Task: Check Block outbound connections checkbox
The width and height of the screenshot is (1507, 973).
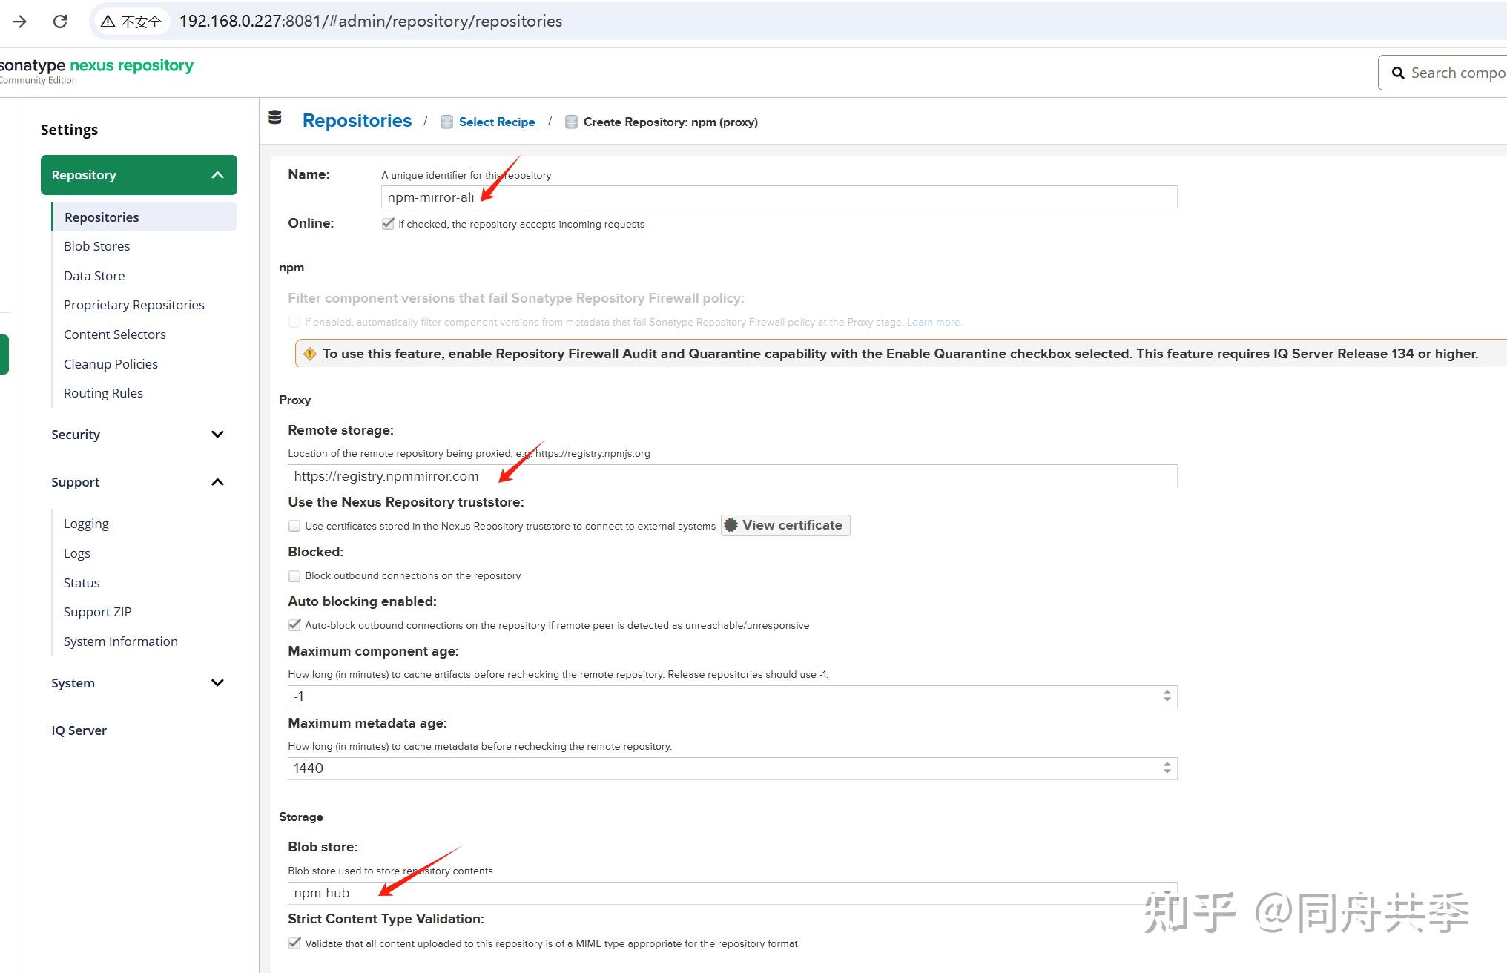Action: (x=294, y=575)
